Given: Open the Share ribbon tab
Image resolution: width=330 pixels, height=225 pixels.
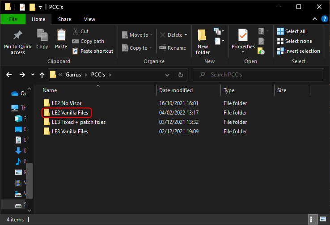Looking at the screenshot, I should [x=64, y=19].
